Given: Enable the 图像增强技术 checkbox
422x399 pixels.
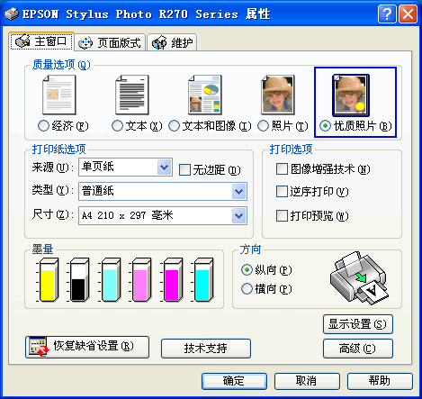Looking at the screenshot, I should pos(282,168).
